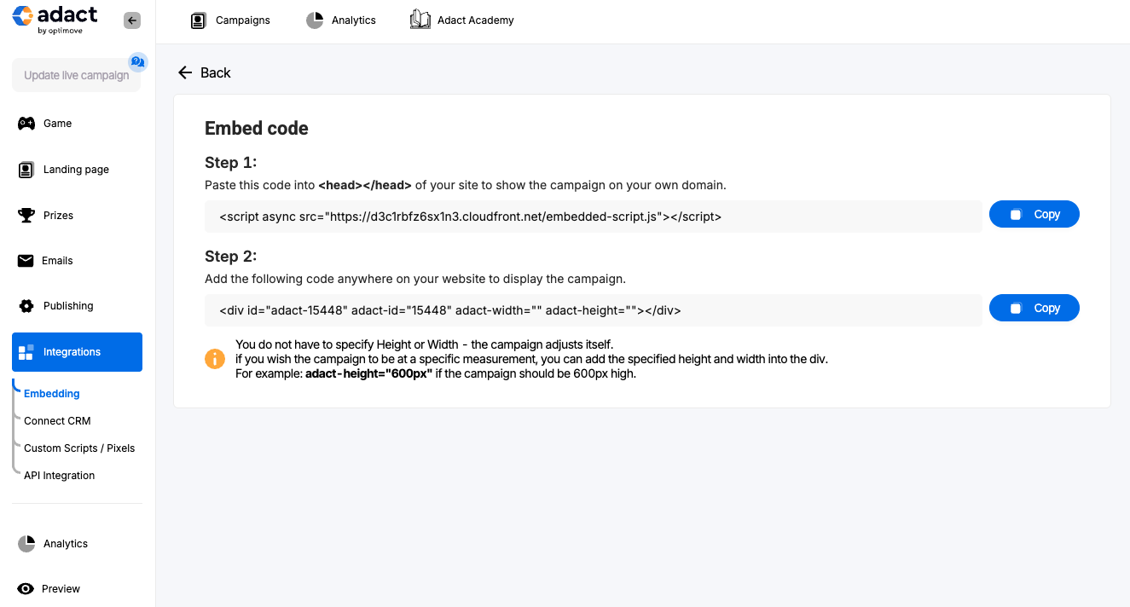Screen dimensions: 1130x607
Task: Click the Publishing gear icon
Action: [x=26, y=306]
